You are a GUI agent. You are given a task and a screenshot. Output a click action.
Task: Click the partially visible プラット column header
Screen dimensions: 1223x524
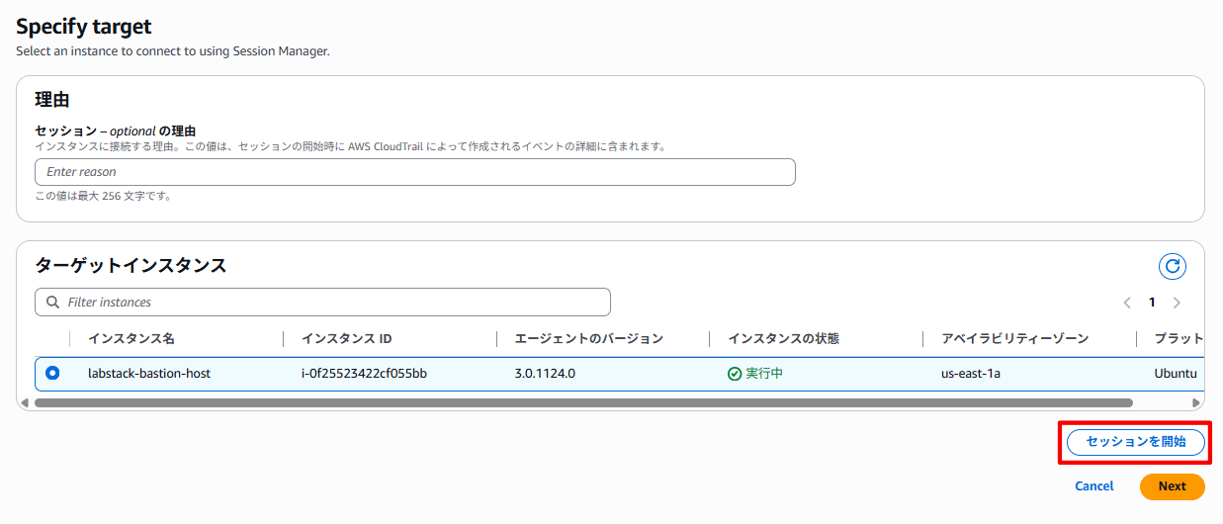[1179, 339]
